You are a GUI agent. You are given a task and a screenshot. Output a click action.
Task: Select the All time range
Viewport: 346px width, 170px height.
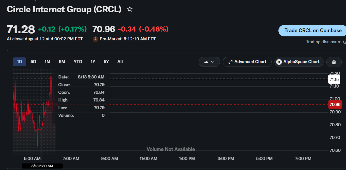point(120,62)
